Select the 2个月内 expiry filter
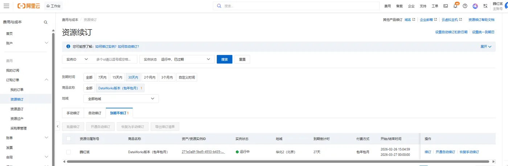This screenshot has width=508, height=166. click(149, 77)
